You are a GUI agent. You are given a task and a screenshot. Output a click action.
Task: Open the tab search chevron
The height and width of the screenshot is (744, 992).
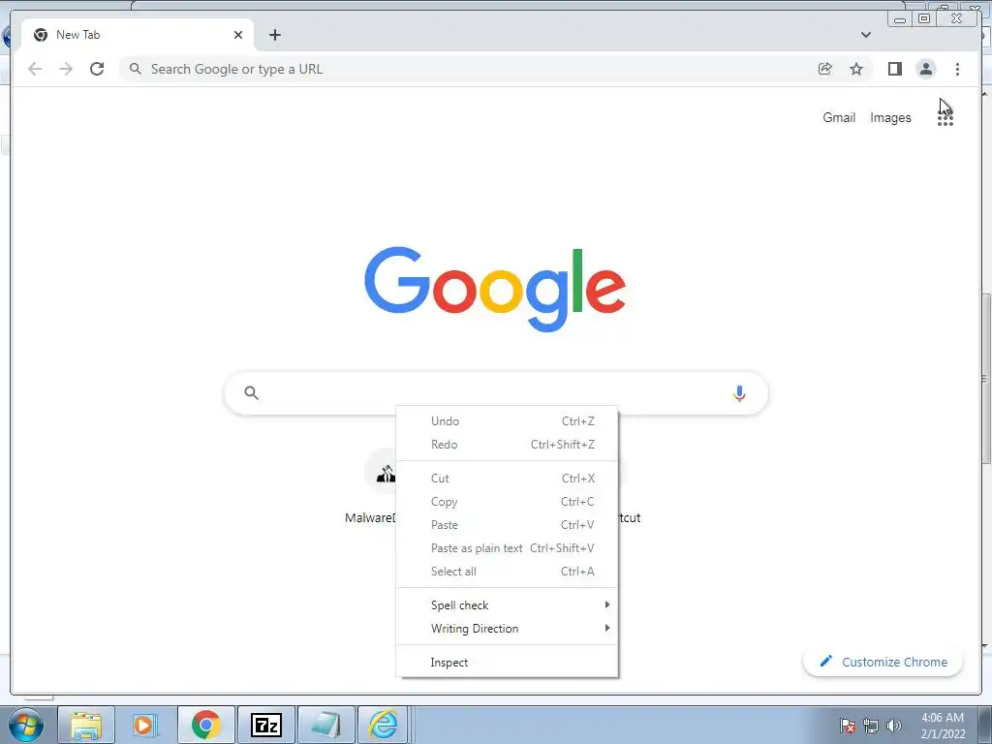click(x=865, y=35)
